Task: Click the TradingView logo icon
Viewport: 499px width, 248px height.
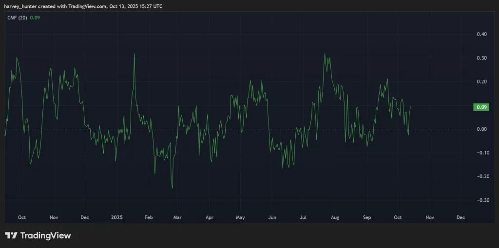Action: [x=12, y=236]
